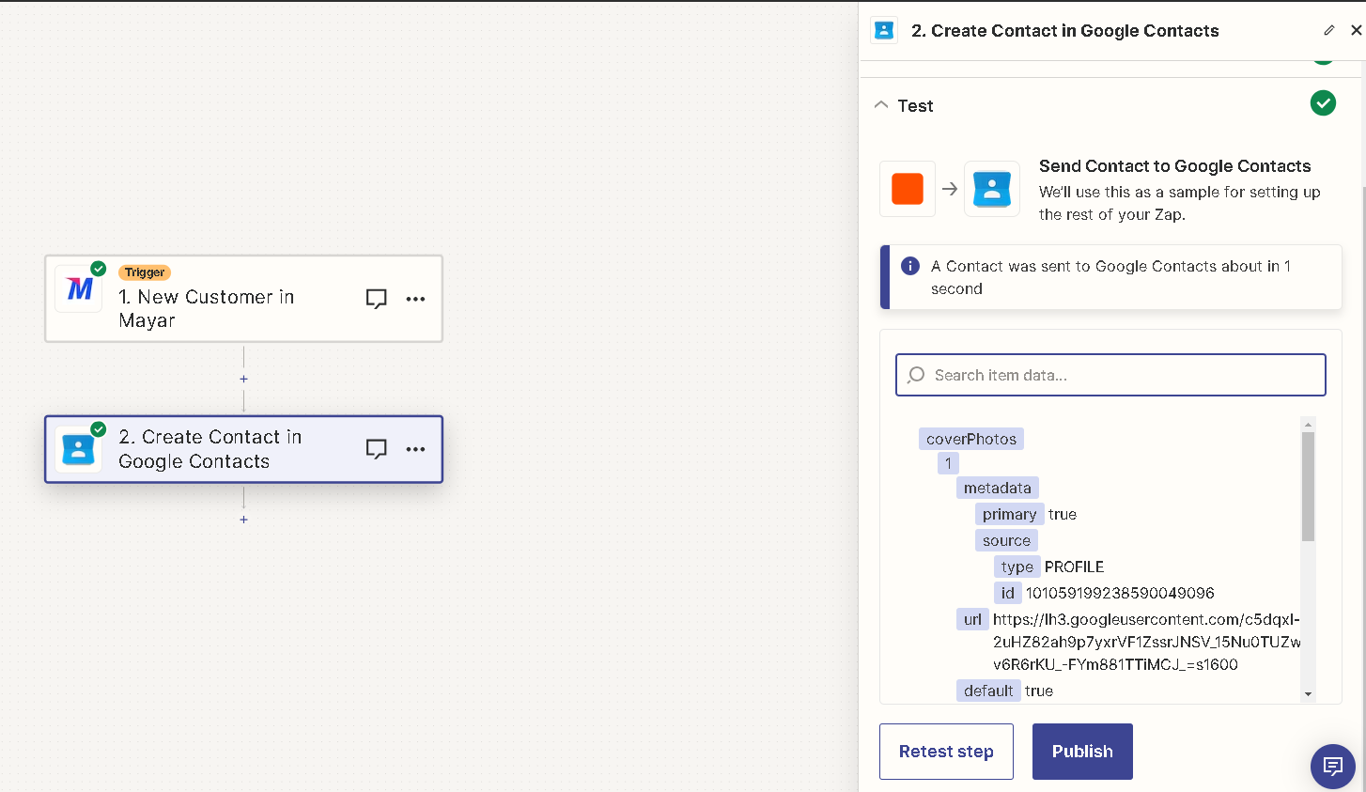Screen dimensions: 1366x792
Task: Add a step below Create Contact action
Action: tap(243, 519)
